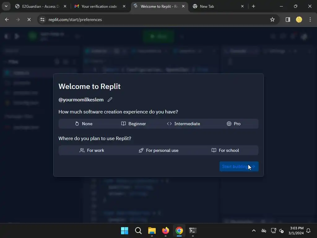Open a new browser tab with plus
The height and width of the screenshot is (238, 317).
coord(254,7)
